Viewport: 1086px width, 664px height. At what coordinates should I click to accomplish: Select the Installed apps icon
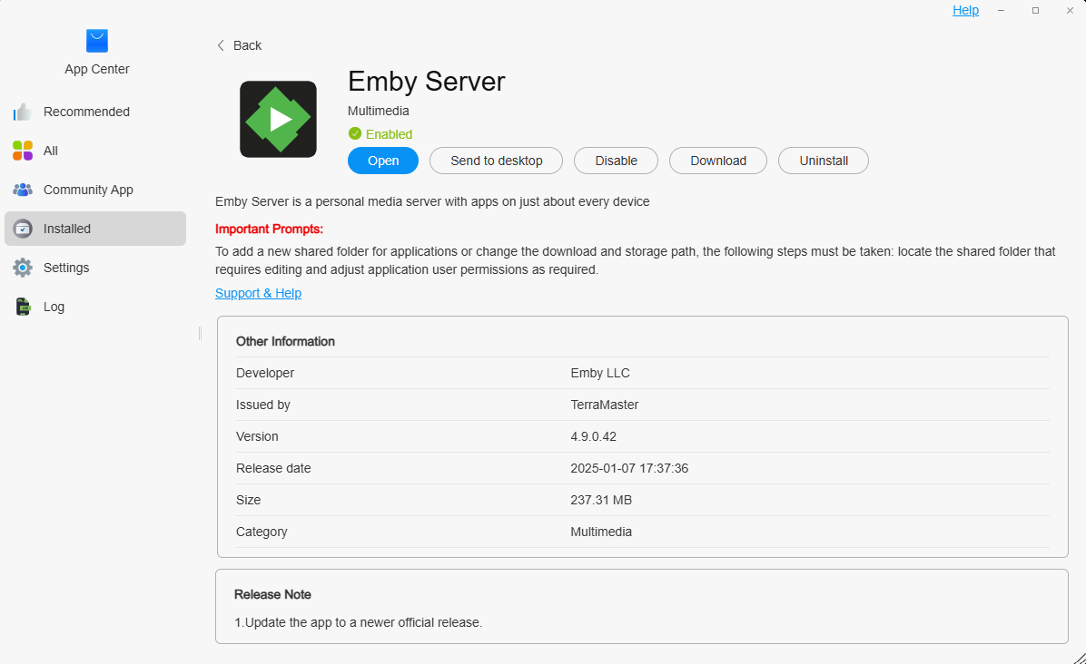[22, 228]
